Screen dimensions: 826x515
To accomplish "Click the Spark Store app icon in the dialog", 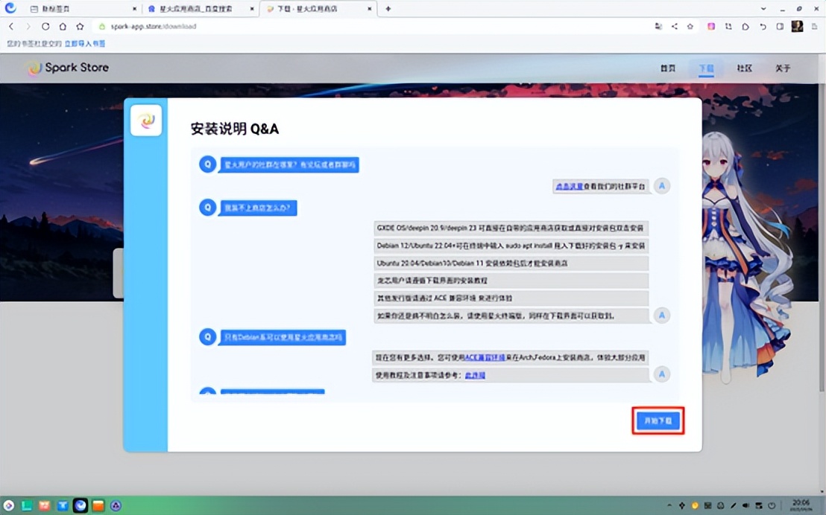I will 146,119.
